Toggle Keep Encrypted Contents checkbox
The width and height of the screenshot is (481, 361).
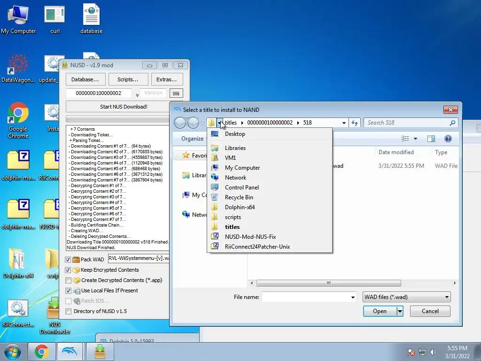coord(68,270)
